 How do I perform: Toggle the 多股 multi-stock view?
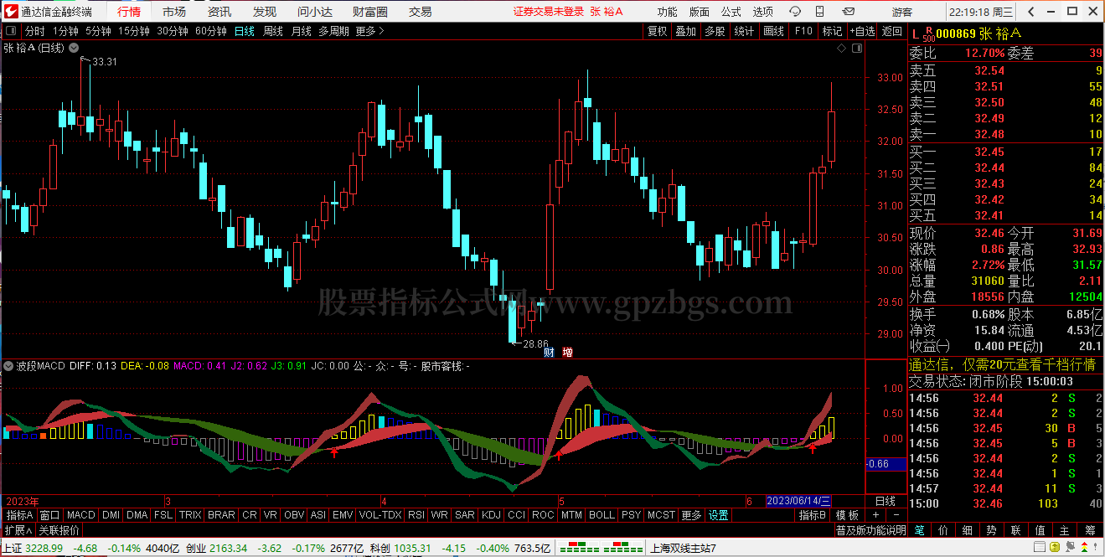715,31
